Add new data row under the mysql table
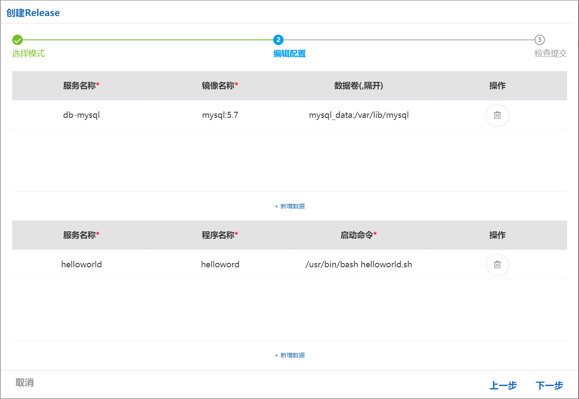Screen dimensions: 579x399 [289, 206]
